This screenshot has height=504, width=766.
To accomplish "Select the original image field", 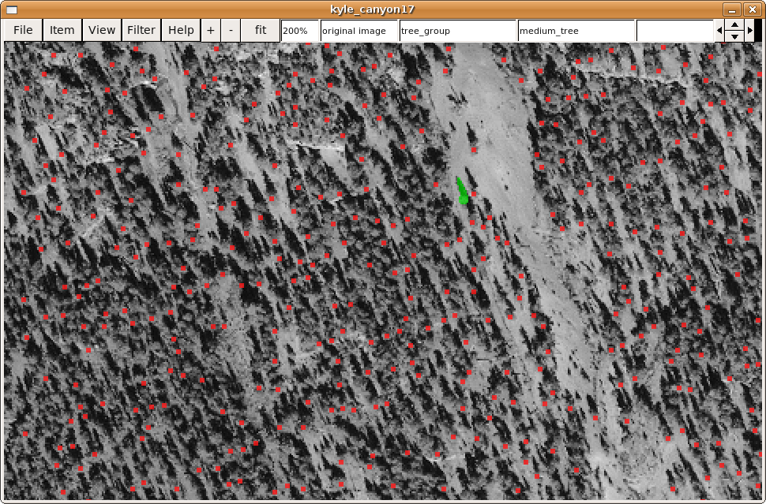I will 359,31.
